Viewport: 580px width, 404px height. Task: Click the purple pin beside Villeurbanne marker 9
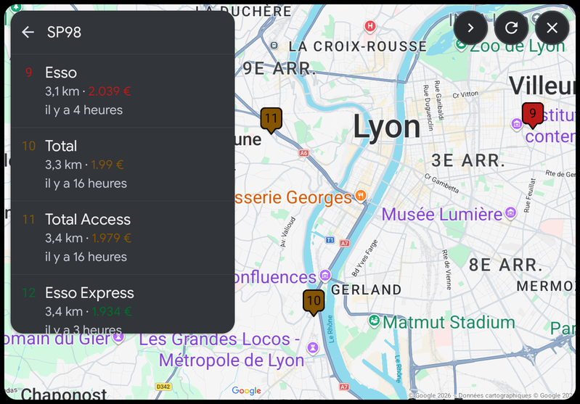(x=517, y=124)
